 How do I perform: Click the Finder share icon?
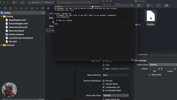[158, 6]
